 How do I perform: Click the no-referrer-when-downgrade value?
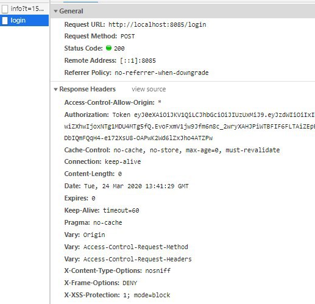[161, 72]
